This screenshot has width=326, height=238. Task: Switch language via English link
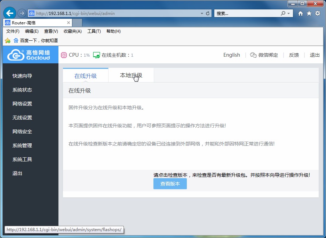[231, 55]
